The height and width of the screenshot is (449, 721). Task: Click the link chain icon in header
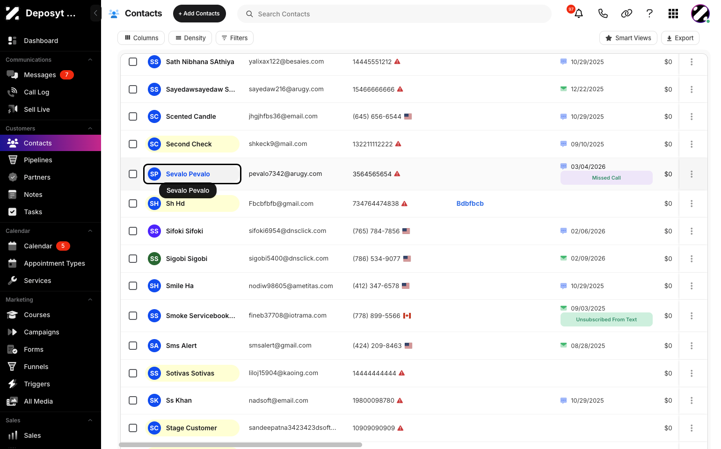click(x=626, y=14)
